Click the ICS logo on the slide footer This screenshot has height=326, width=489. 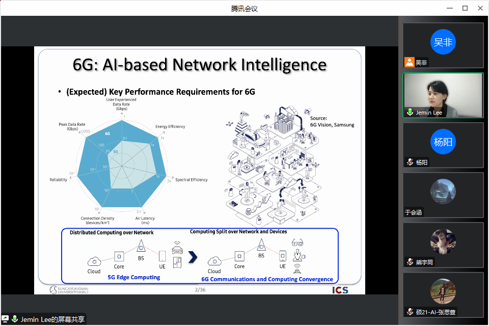pyautogui.click(x=340, y=290)
